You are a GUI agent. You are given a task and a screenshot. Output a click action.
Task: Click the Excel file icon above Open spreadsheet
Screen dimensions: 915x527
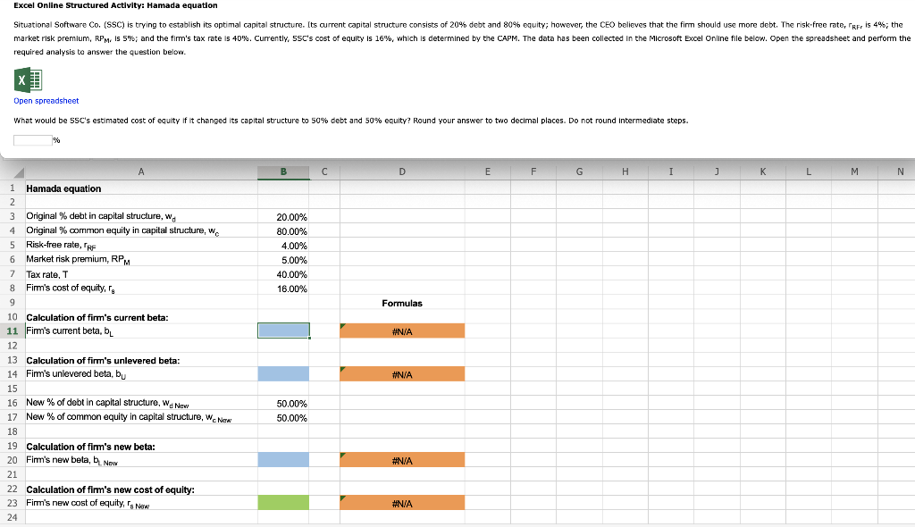[x=30, y=82]
